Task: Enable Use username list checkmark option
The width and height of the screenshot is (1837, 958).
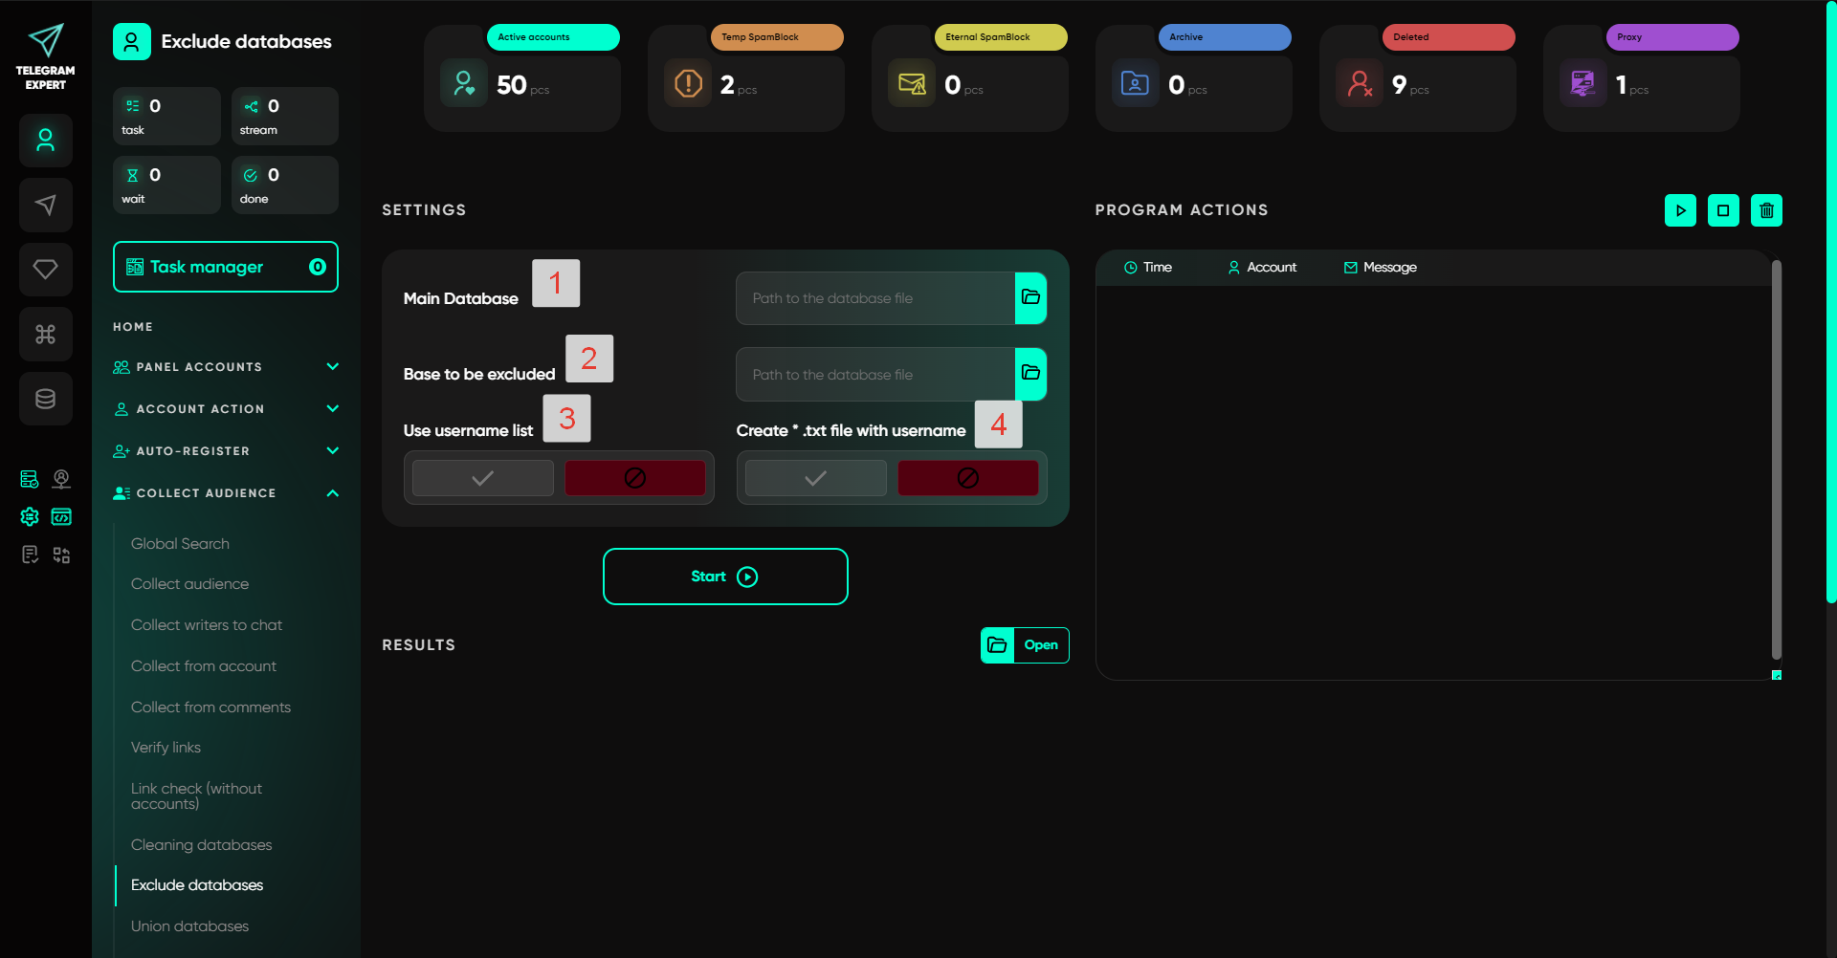Action: 483,478
